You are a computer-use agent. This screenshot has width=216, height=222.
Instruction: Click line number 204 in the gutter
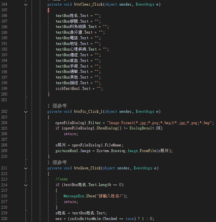(x=4, y=123)
